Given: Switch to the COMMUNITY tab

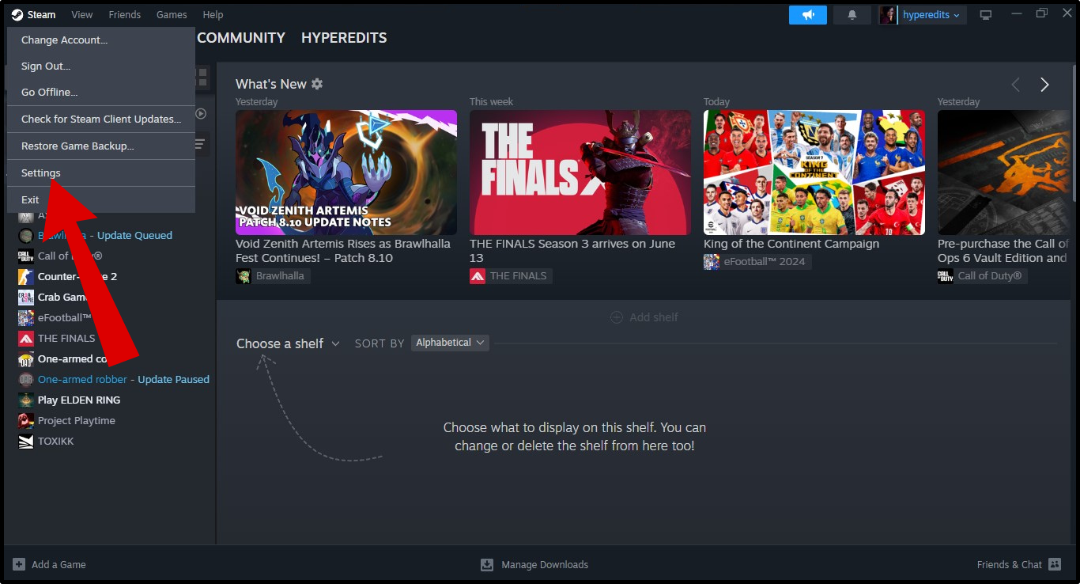Looking at the screenshot, I should (241, 38).
